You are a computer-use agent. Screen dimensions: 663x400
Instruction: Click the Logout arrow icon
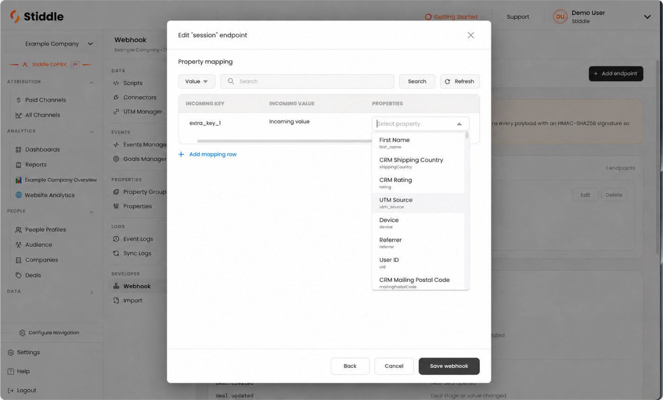(x=11, y=390)
